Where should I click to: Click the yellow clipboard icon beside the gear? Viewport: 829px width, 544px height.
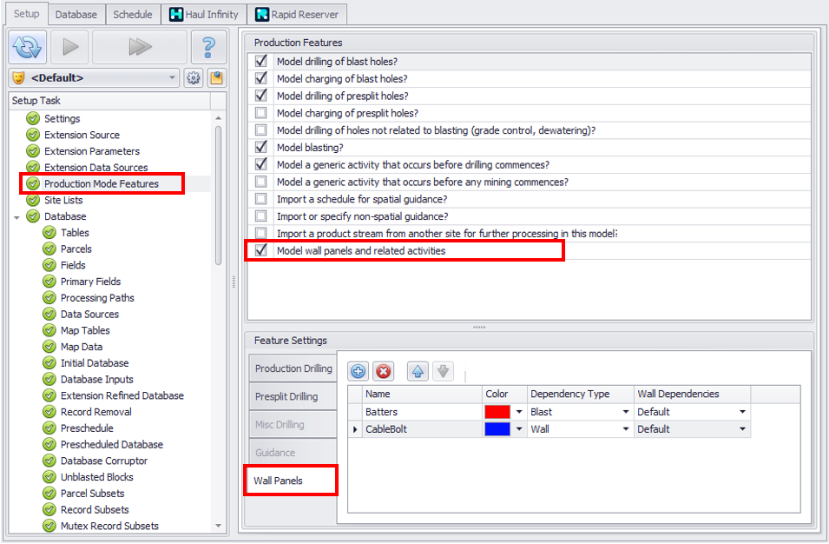tap(216, 78)
